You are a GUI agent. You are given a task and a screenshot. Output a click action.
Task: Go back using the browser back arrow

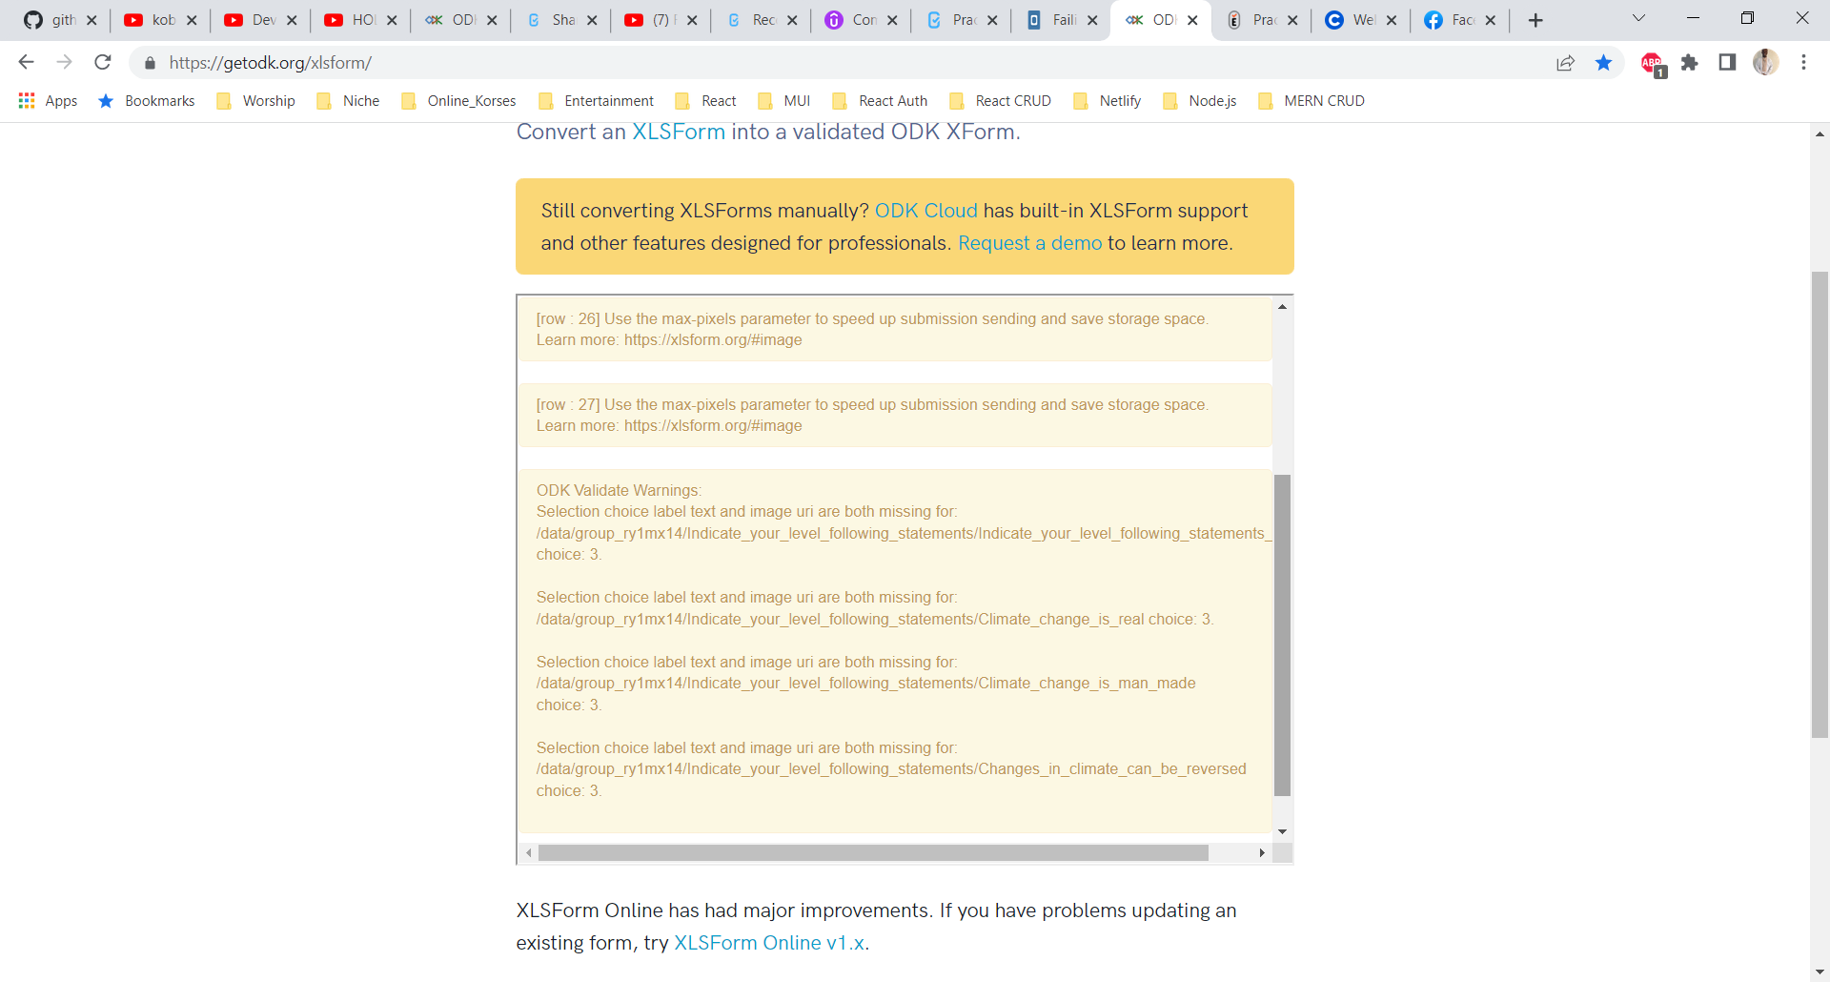[x=26, y=63]
